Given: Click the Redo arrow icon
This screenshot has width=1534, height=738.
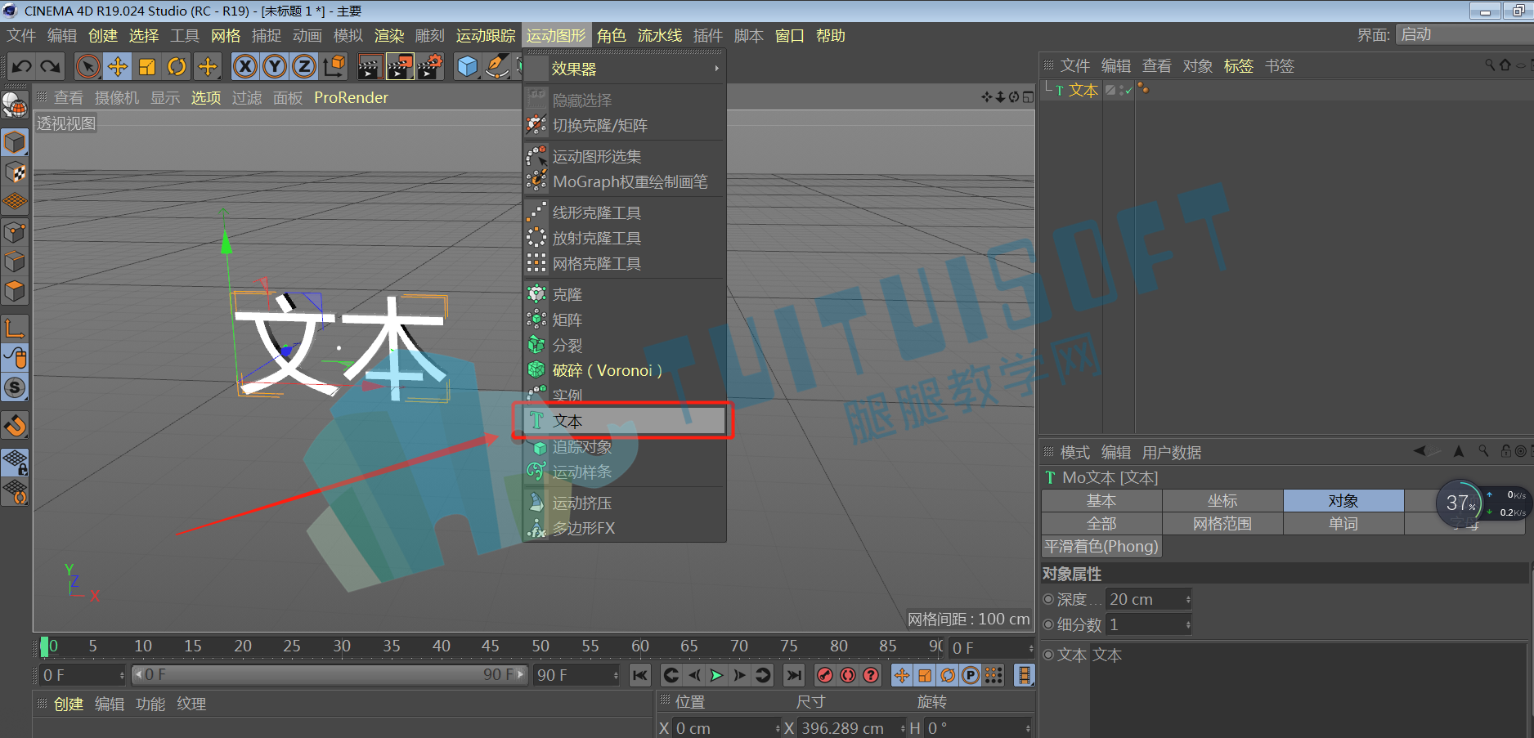Looking at the screenshot, I should pos(50,66).
